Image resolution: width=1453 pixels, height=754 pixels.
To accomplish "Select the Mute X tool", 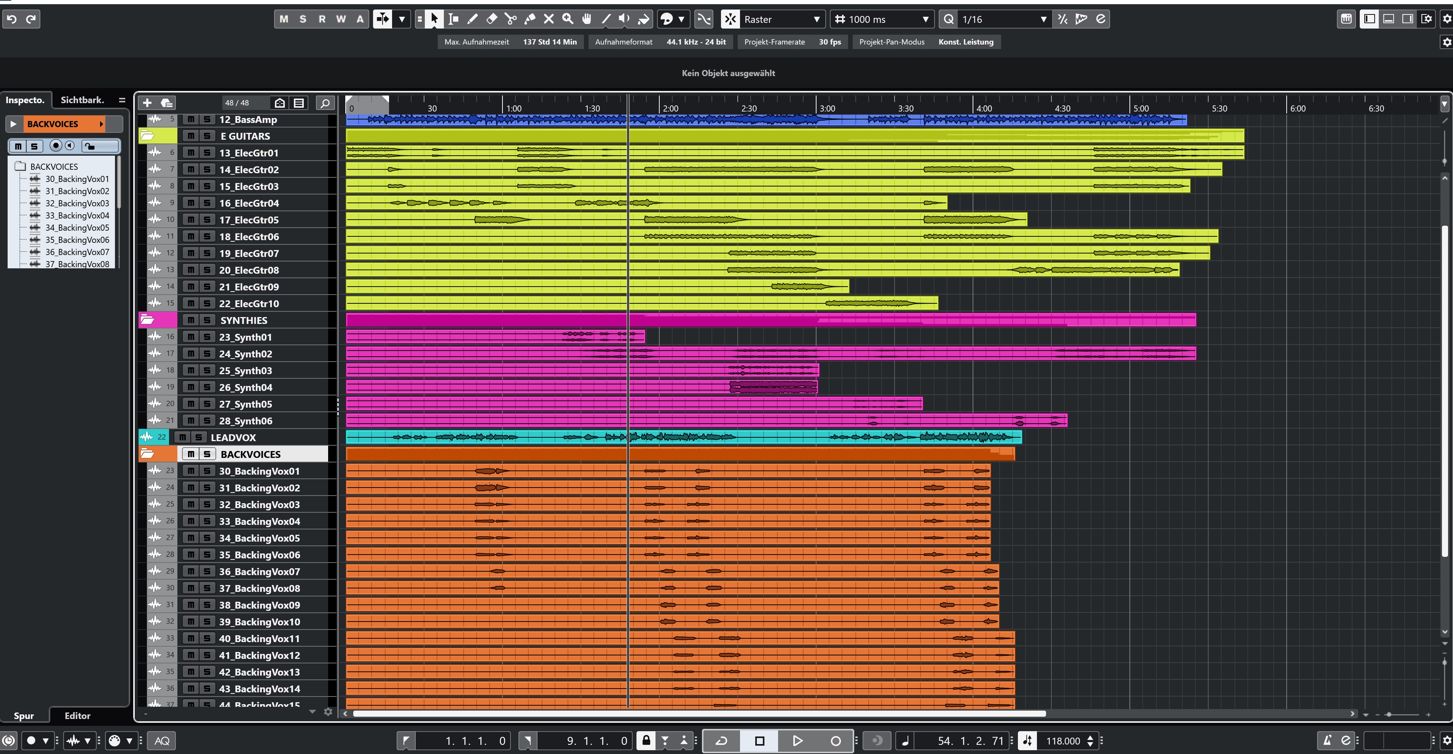I will click(x=549, y=19).
